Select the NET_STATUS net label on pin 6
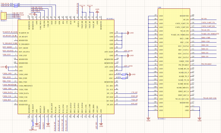This screenshot has width=221, height=133. click(x=8, y=51)
